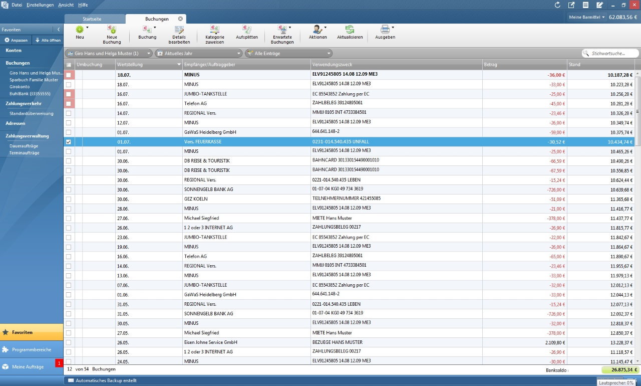Open Daueraufträge in the sidebar
This screenshot has height=386, width=641.
(24, 146)
